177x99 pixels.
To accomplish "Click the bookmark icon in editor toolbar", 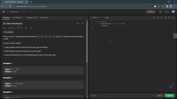I will coord(154,18).
